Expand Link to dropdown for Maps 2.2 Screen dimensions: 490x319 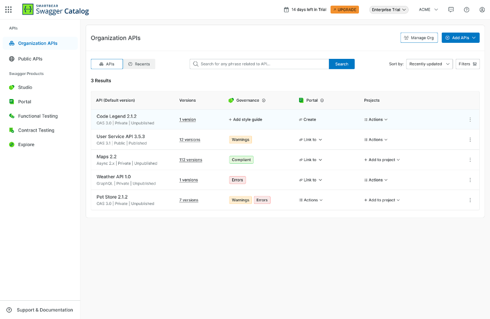click(x=310, y=160)
